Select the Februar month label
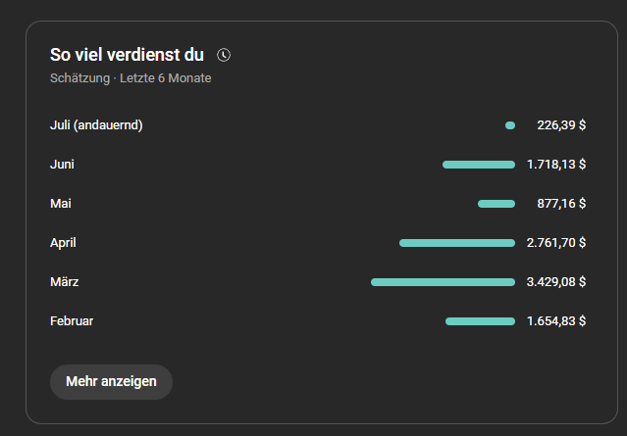The image size is (627, 436). click(72, 321)
